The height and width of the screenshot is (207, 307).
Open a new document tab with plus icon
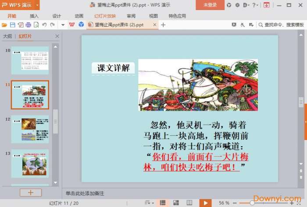(x=163, y=25)
